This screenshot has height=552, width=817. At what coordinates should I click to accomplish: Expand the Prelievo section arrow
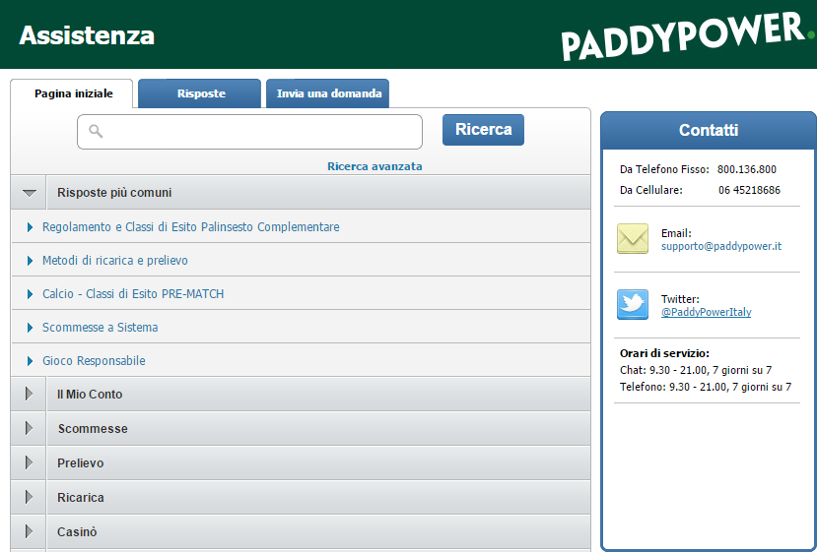[x=29, y=462]
